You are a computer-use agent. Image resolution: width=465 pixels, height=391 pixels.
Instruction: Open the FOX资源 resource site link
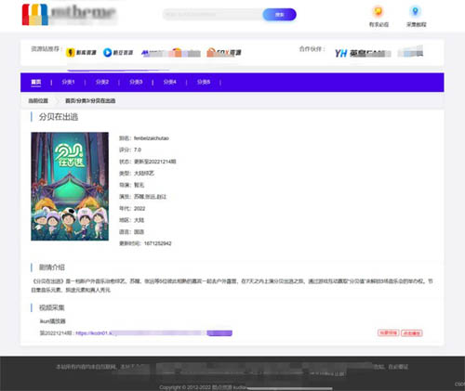tap(224, 53)
